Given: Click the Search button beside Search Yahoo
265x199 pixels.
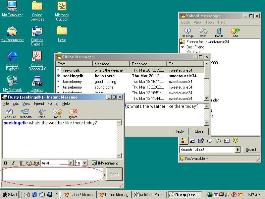Looking at the screenshot, I should tap(251, 150).
